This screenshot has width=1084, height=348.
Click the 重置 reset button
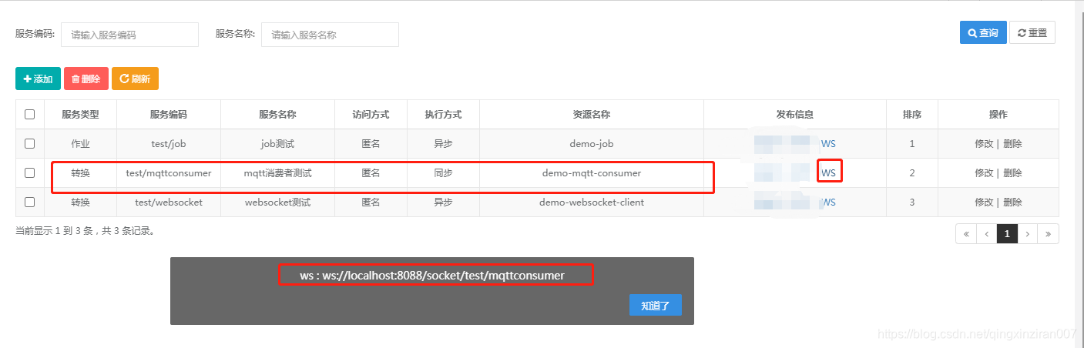(1032, 33)
